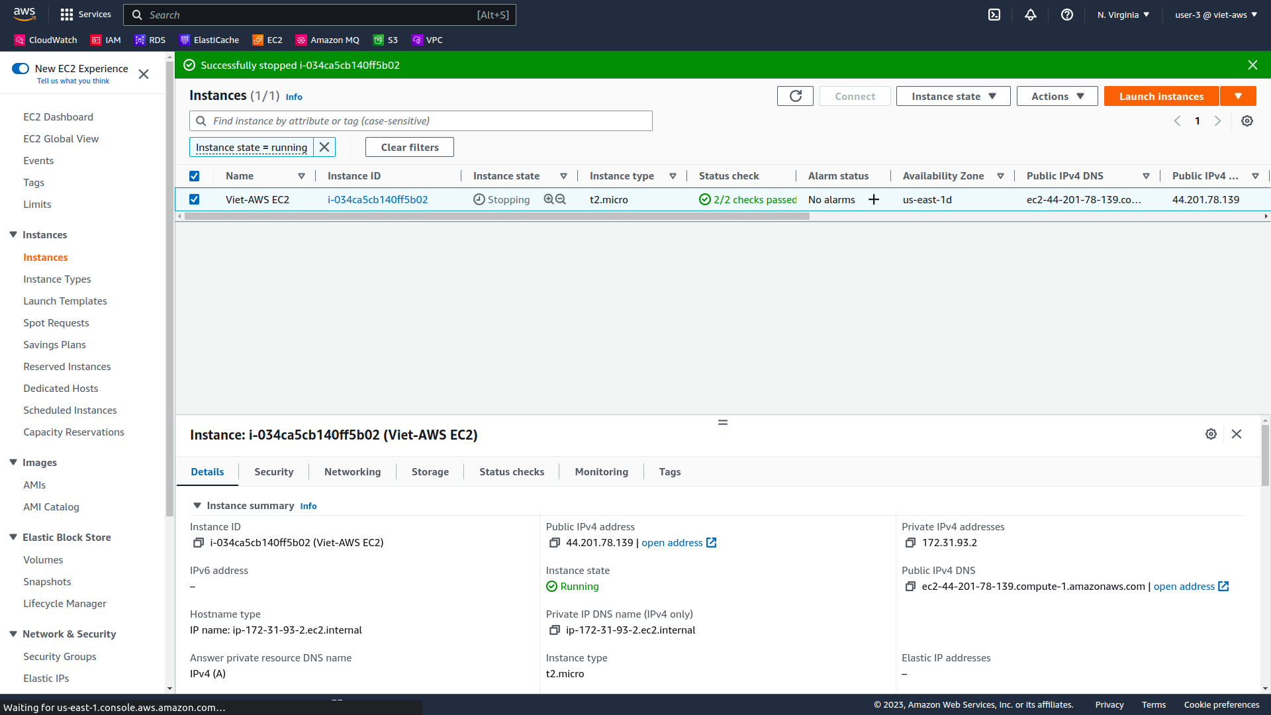Screen dimensions: 1271x715
Task: Open Amazon MQ shortcut in favorites bar
Action: click(328, 40)
